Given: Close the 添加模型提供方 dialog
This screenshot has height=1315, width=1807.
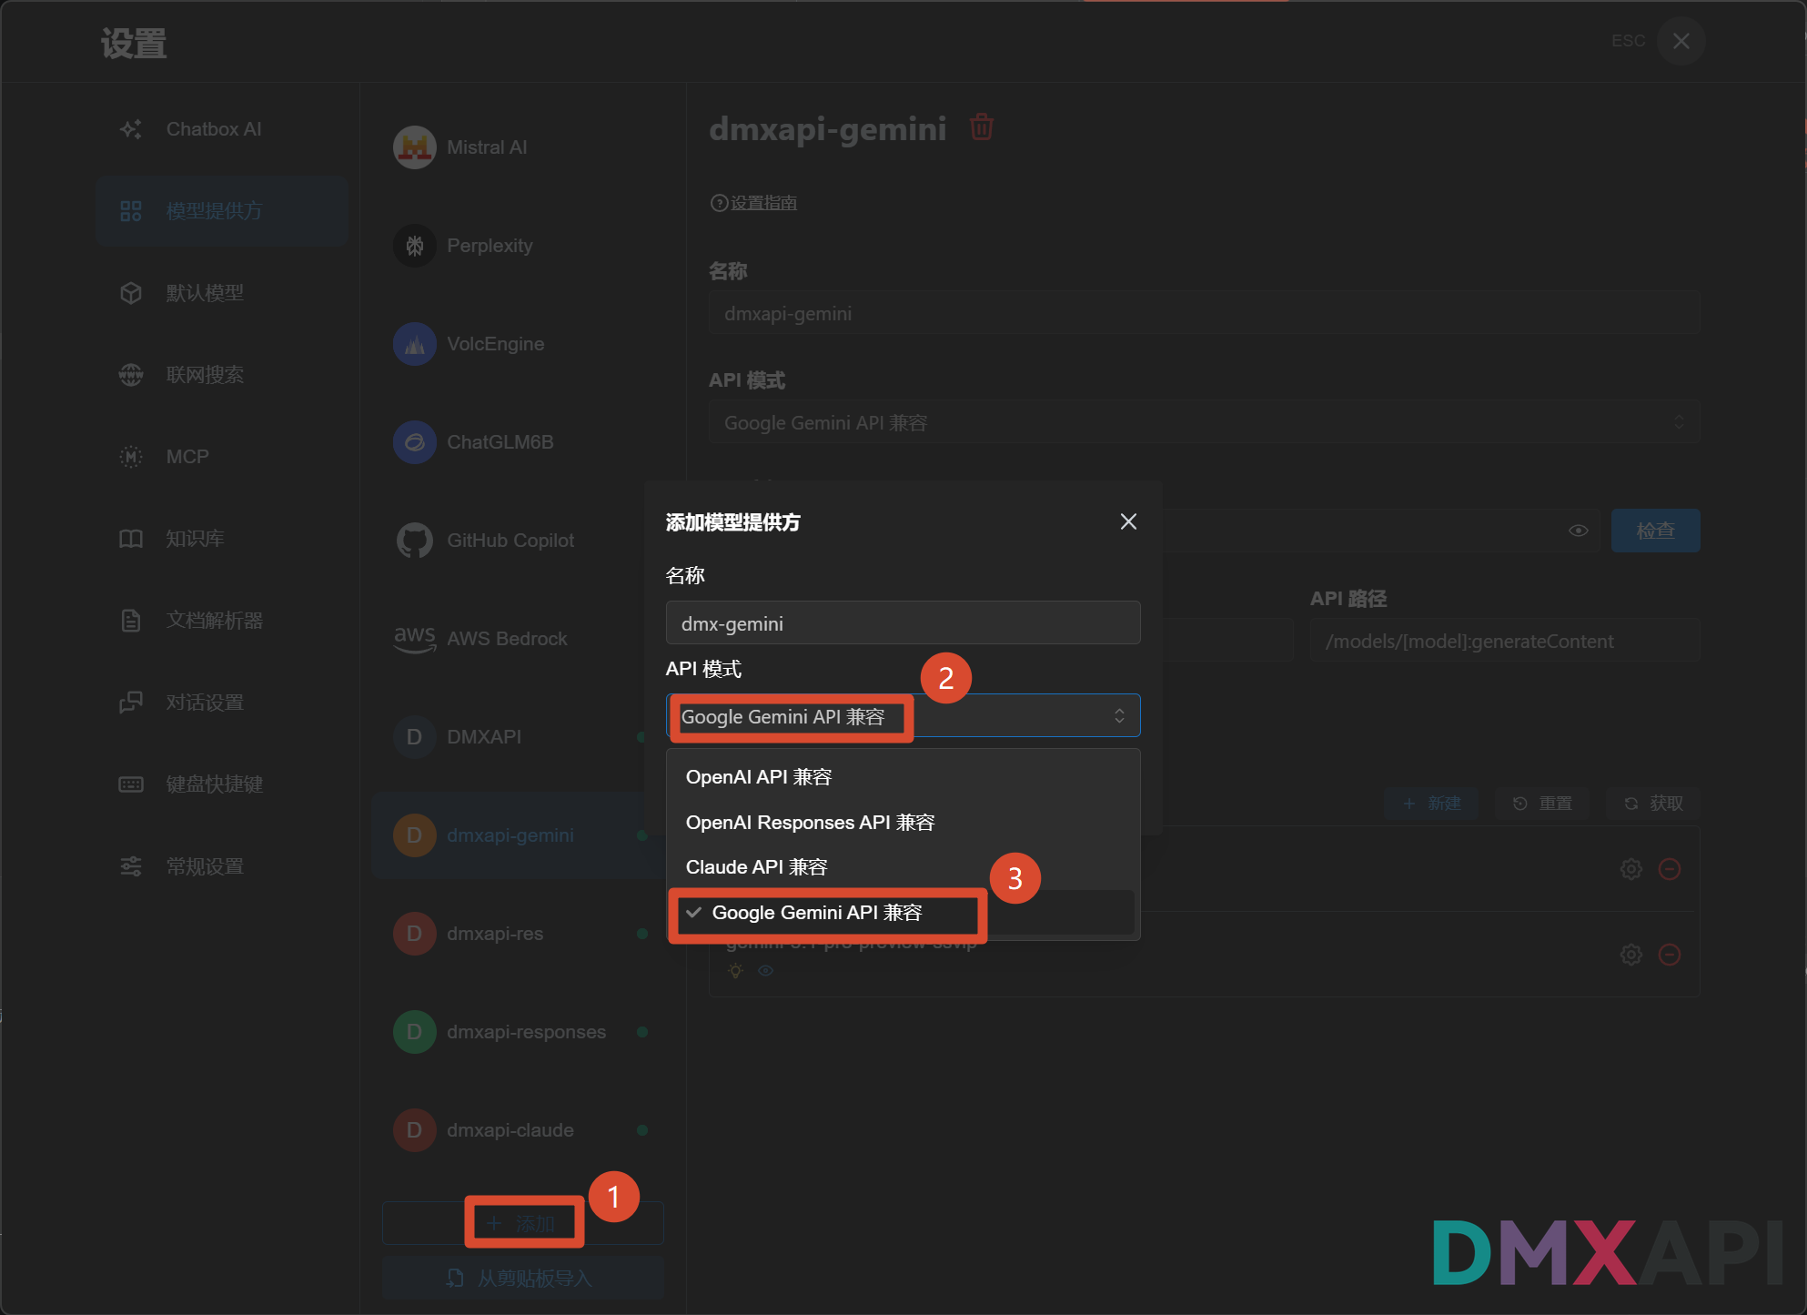Looking at the screenshot, I should pos(1128,521).
